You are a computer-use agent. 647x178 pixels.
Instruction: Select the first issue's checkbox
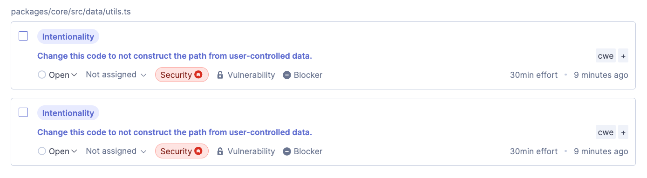click(23, 36)
